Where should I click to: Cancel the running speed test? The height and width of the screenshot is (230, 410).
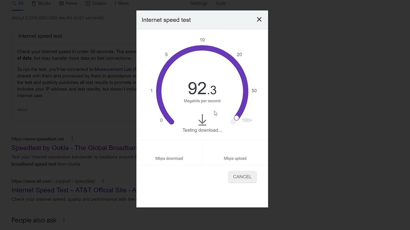(242, 177)
